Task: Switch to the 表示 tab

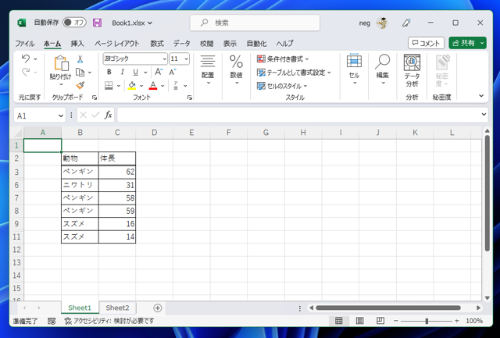Action: 230,44
